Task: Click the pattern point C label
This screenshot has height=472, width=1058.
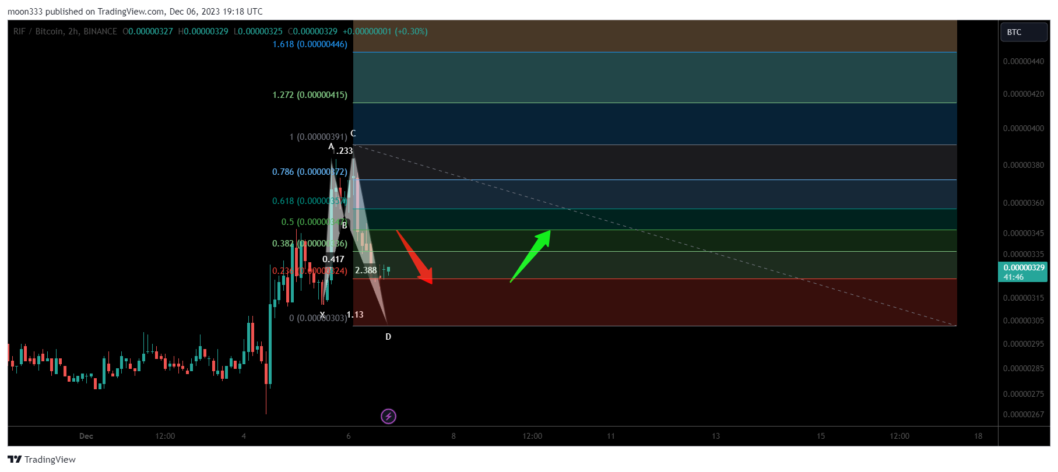Action: [x=353, y=133]
